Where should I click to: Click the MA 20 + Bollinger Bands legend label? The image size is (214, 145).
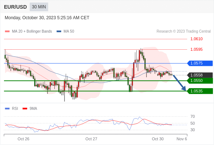pos(32,32)
